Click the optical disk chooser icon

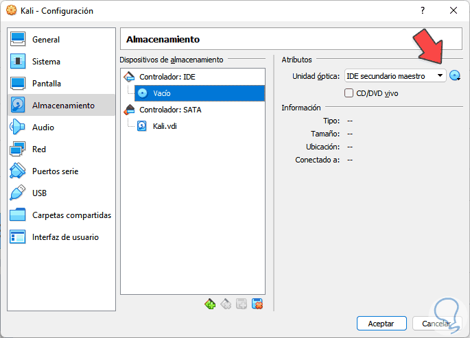[454, 75]
